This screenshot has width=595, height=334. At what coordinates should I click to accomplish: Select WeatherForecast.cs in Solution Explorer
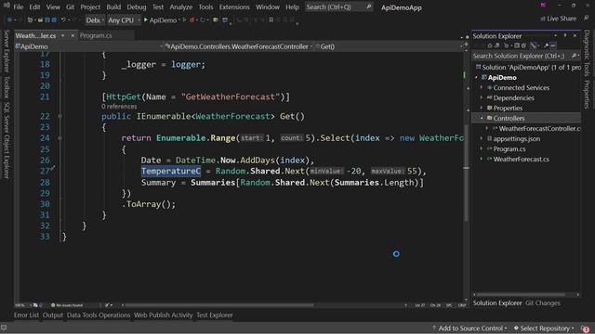click(x=521, y=160)
